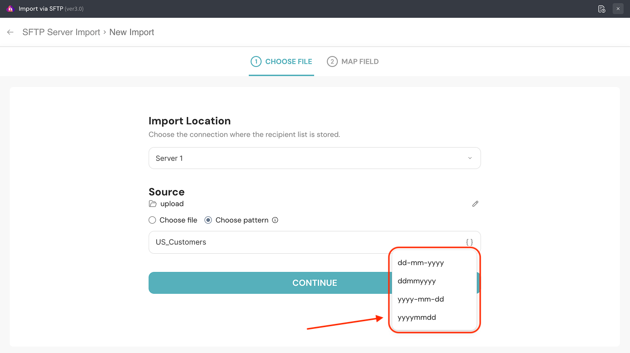
Task: Select the Choose pattern radio button
Action: click(x=208, y=220)
